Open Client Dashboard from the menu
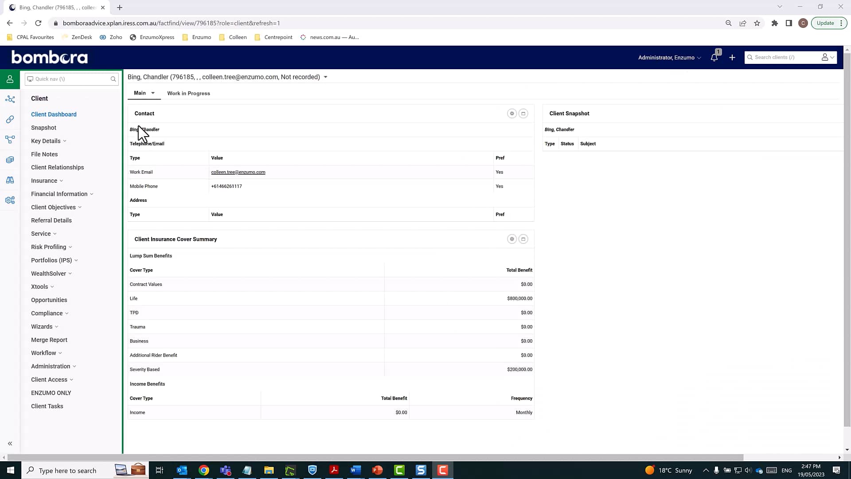851x479 pixels. [54, 114]
